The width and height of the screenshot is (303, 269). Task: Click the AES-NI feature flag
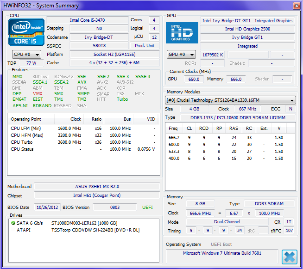[x=20, y=106]
